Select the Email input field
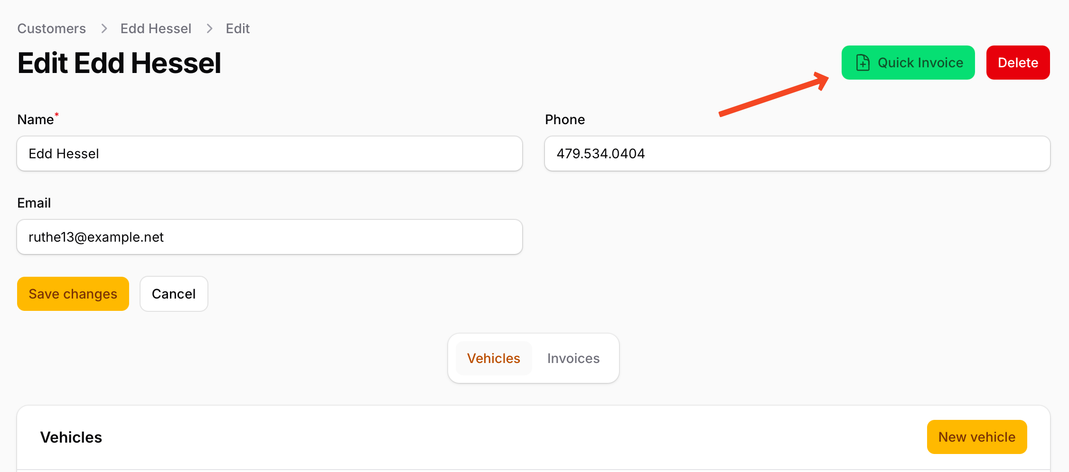The height and width of the screenshot is (472, 1069). (270, 237)
